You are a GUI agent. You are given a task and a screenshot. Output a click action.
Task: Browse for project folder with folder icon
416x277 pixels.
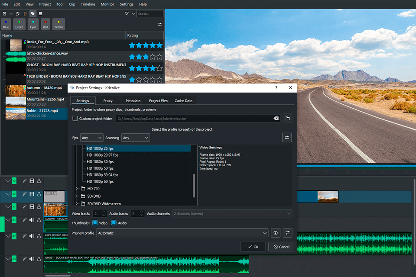tap(288, 119)
